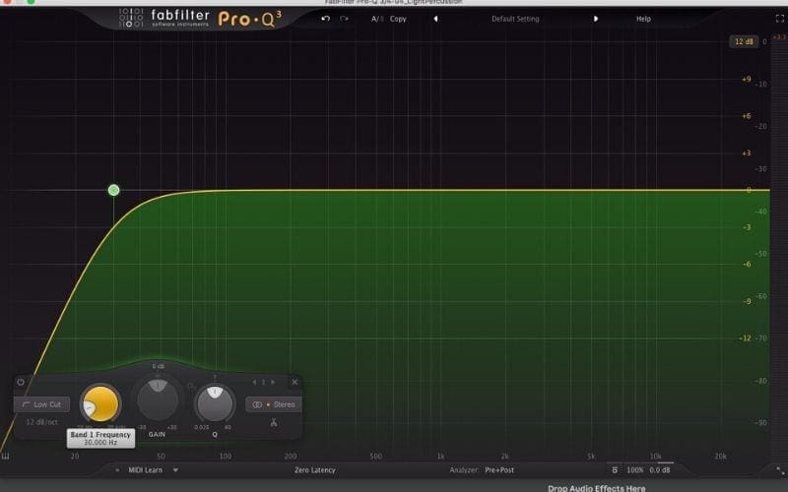Delete band 1 with the X button
Viewport: 788px width, 492px height.
295,382
